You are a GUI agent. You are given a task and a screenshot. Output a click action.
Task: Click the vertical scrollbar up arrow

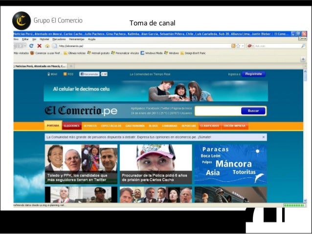305,71
